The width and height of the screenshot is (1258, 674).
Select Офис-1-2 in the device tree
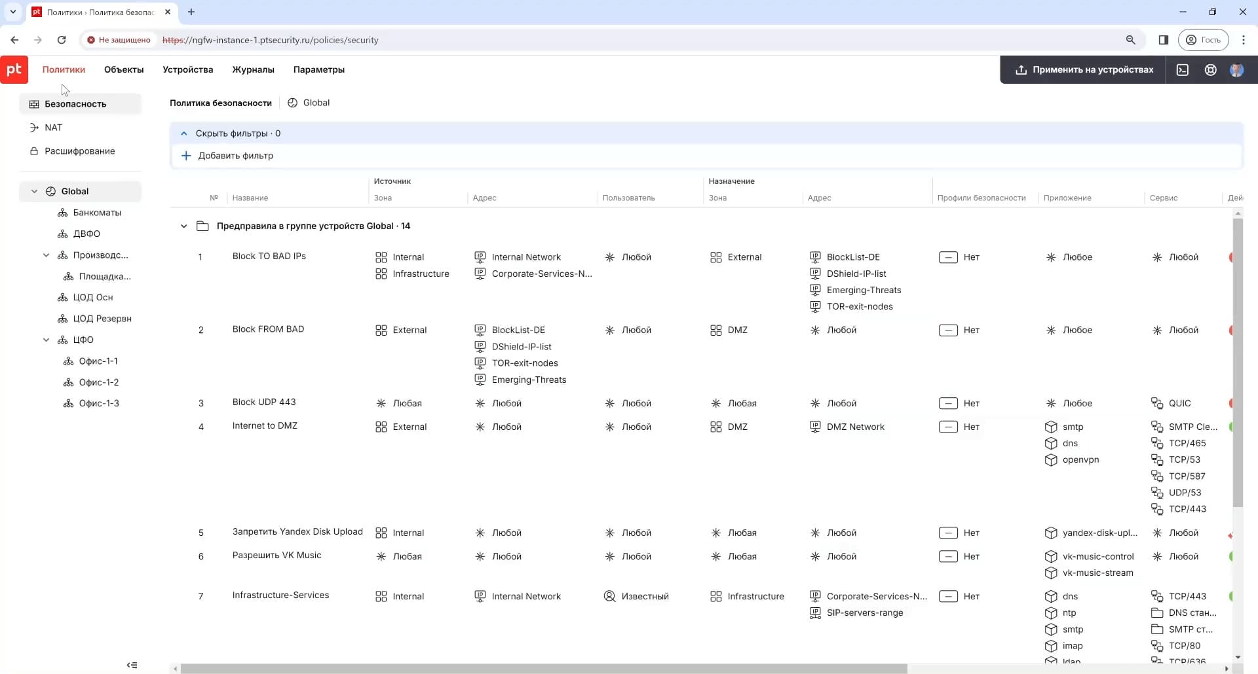98,382
